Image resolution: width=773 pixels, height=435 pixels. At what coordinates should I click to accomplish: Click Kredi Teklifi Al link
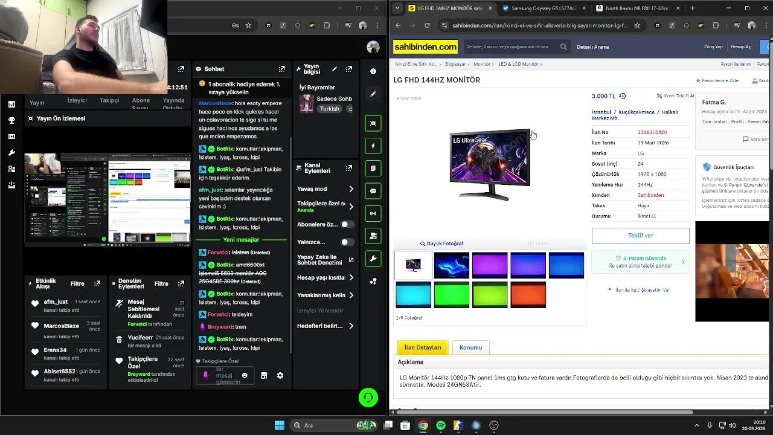coord(675,96)
